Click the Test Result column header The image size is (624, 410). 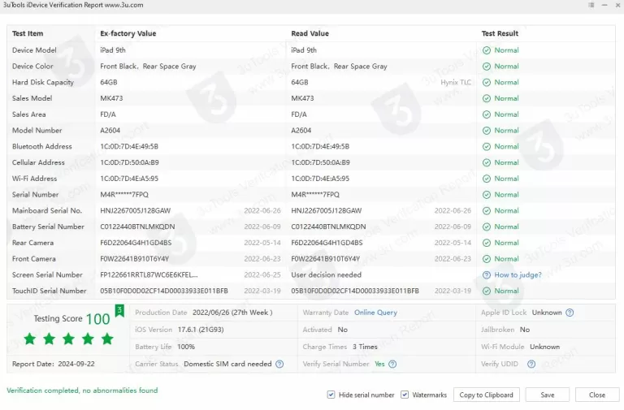pos(500,33)
